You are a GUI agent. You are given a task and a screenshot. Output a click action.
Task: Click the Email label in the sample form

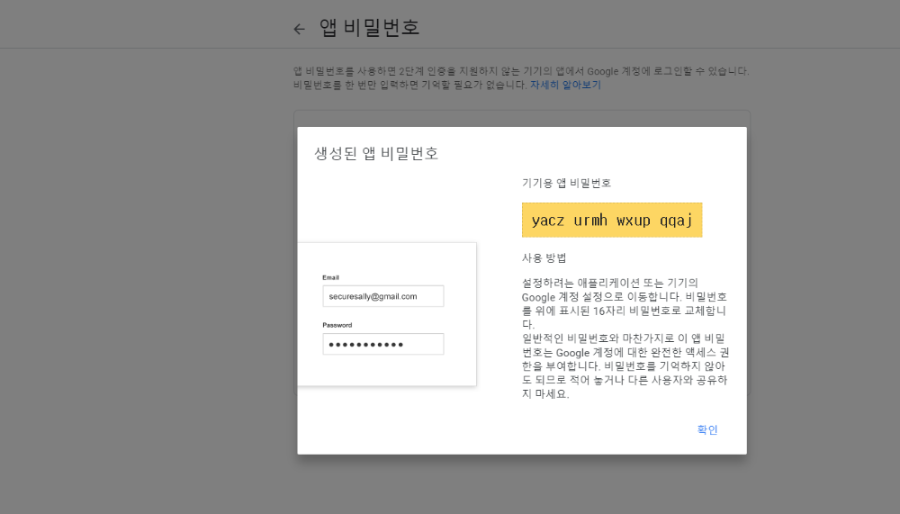pos(330,277)
